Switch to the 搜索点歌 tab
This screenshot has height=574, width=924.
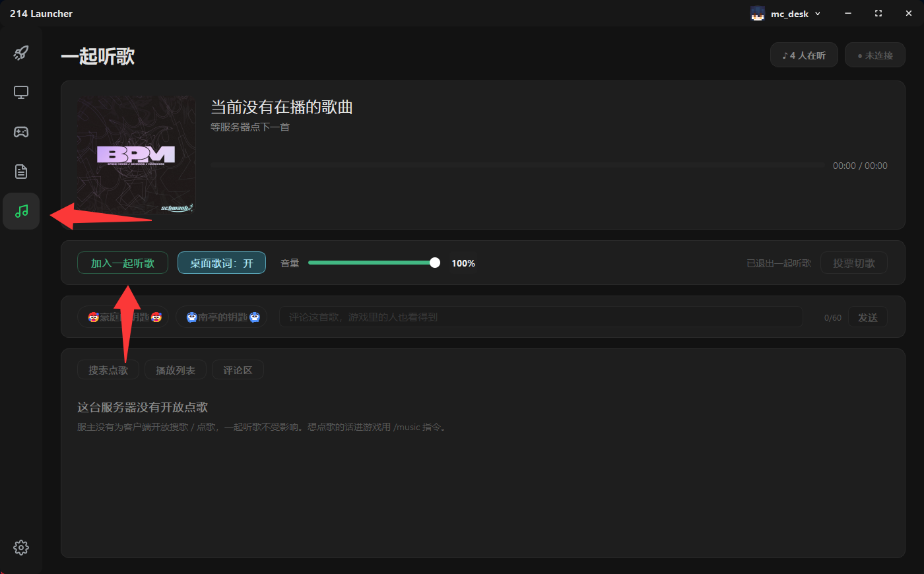[x=108, y=370]
